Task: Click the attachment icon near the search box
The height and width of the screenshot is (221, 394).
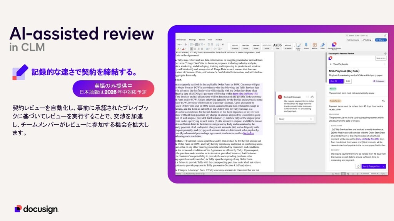Action: point(385,36)
